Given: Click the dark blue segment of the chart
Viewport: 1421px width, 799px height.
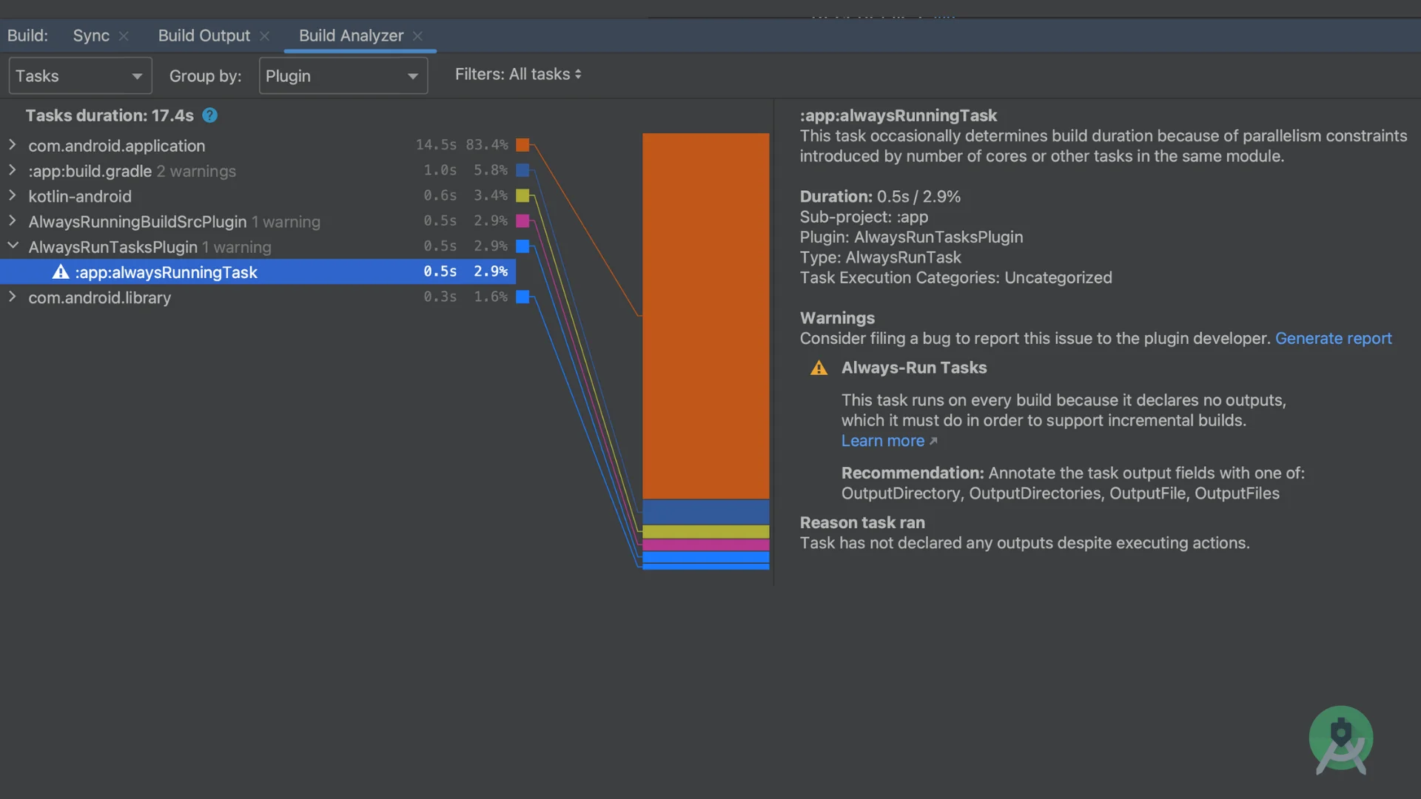Looking at the screenshot, I should (x=706, y=512).
